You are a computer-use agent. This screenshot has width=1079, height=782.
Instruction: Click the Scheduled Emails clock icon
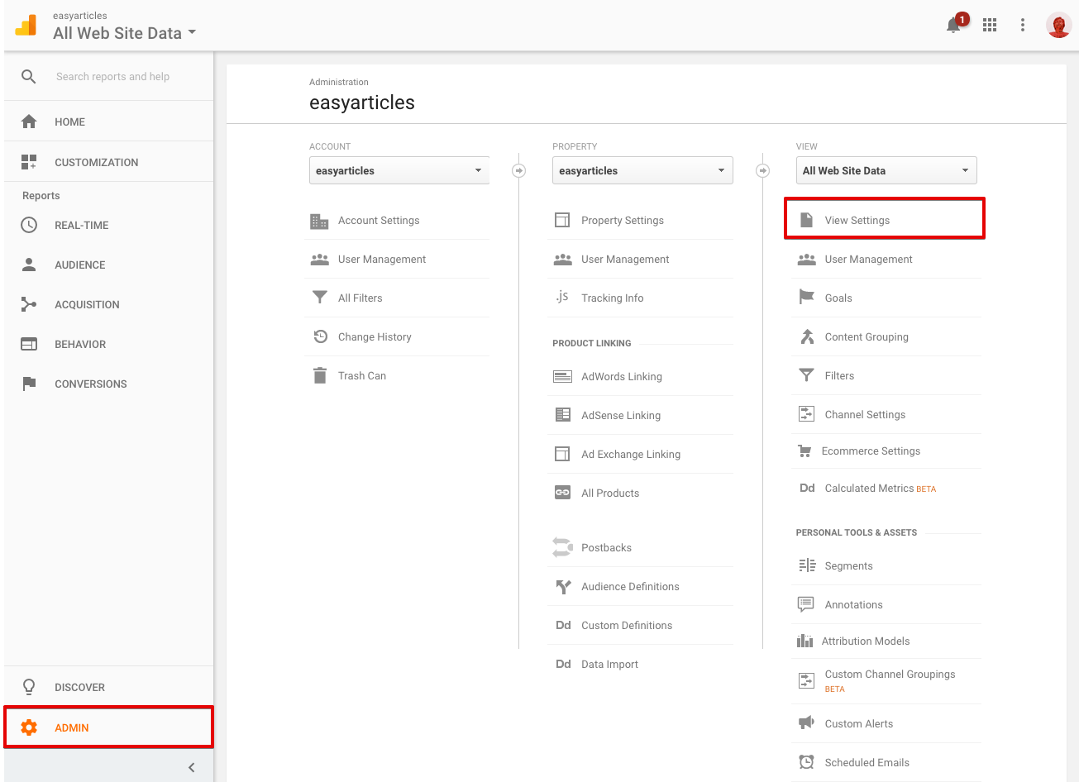[806, 762]
